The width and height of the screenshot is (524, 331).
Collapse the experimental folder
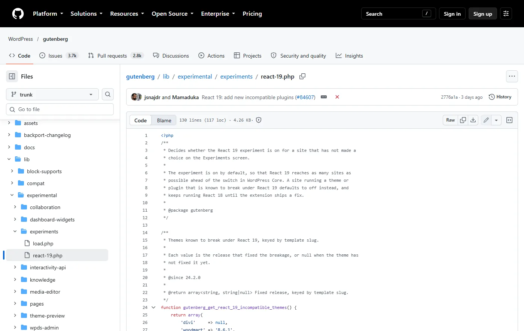pos(12,195)
